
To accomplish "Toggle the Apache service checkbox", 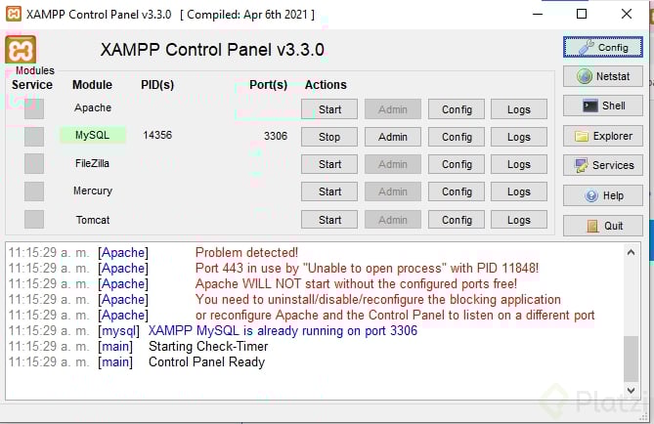I will pos(34,109).
